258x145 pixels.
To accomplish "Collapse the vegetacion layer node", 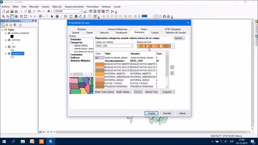I will (x=6, y=54).
